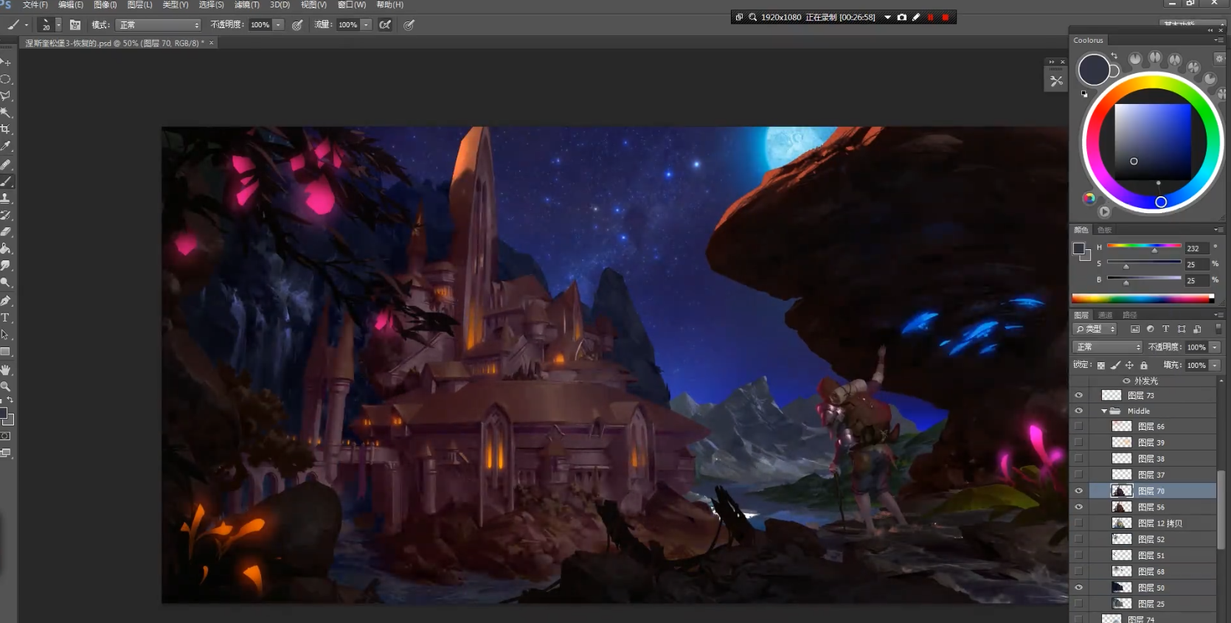Open the 窗口(W) menu
Screen dimensions: 1231x623
coord(352,4)
